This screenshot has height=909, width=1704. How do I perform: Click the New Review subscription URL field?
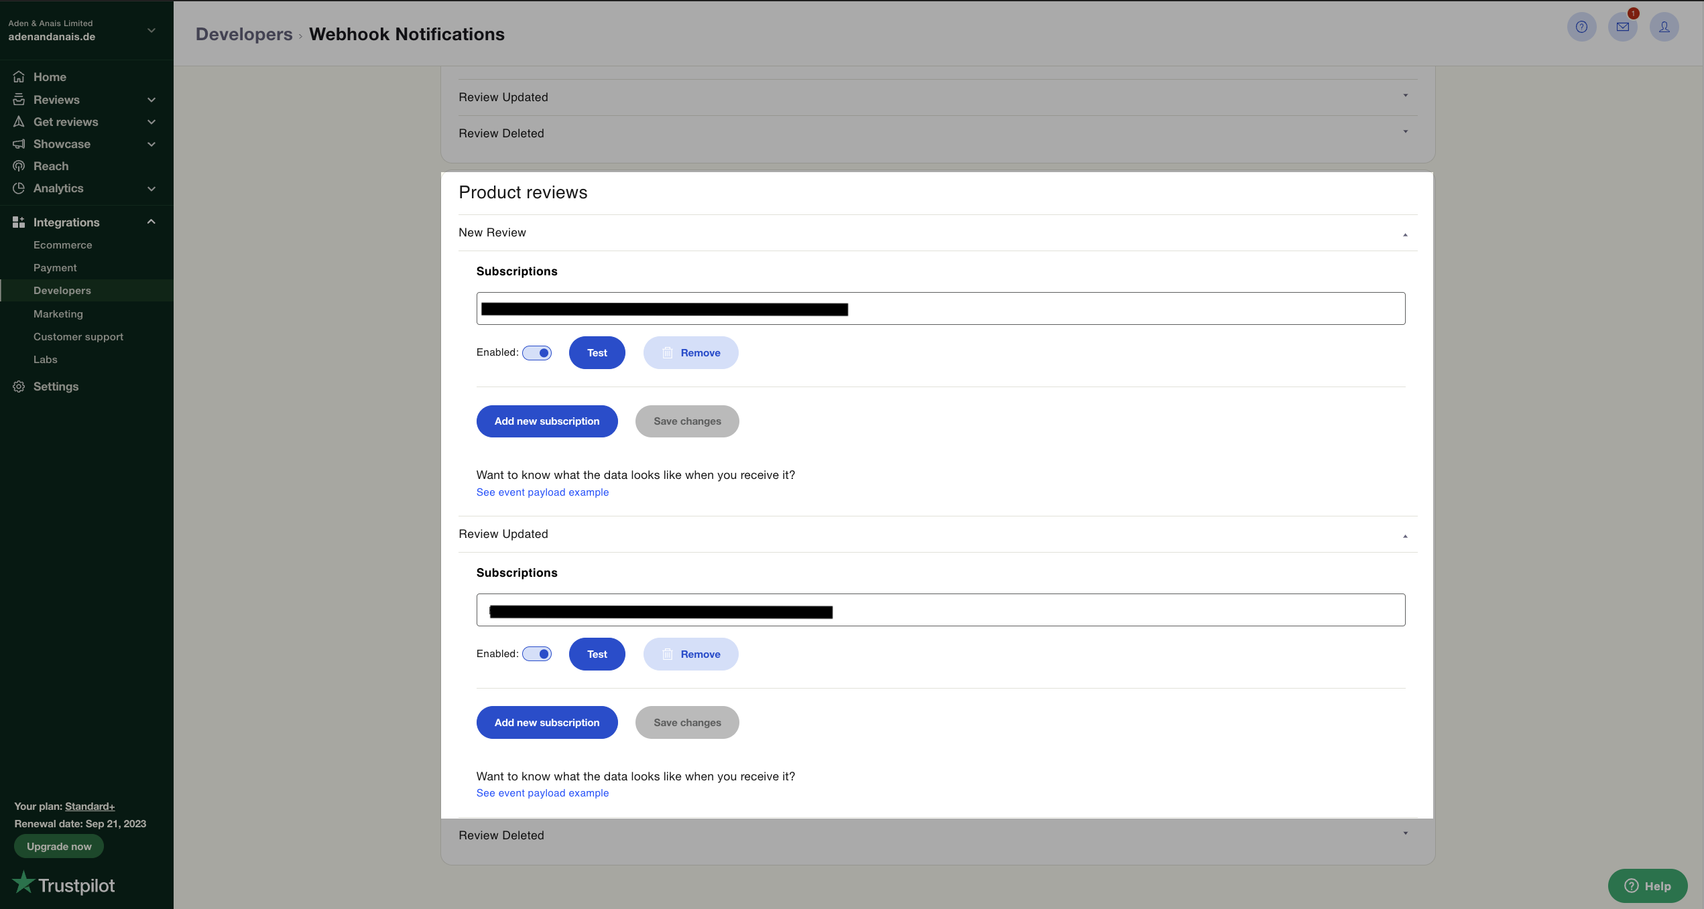(940, 309)
